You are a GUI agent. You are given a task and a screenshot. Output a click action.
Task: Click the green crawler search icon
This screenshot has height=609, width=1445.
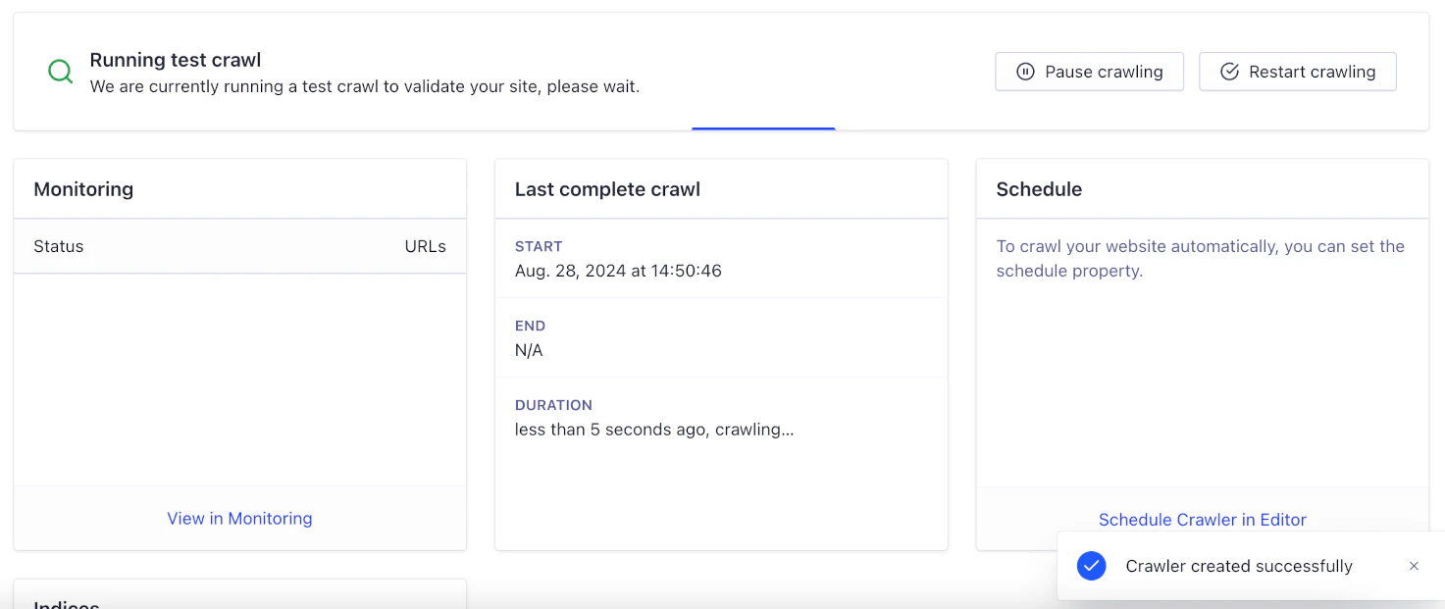click(59, 71)
